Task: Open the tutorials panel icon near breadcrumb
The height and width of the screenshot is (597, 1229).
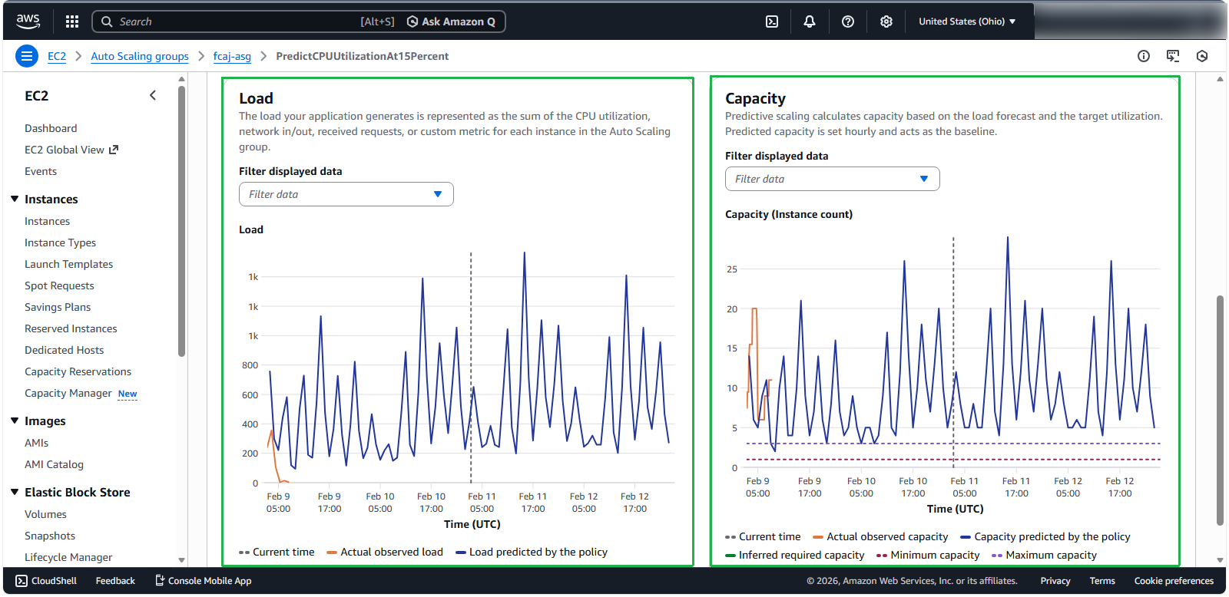Action: 1173,56
